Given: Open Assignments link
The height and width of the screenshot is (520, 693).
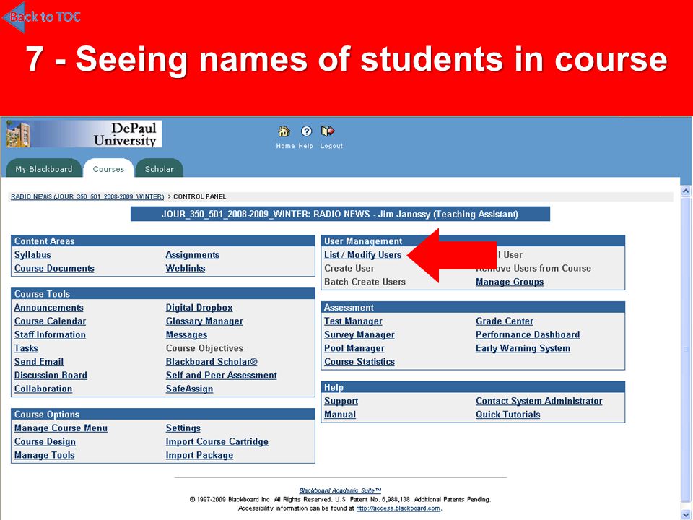Looking at the screenshot, I should pyautogui.click(x=192, y=255).
